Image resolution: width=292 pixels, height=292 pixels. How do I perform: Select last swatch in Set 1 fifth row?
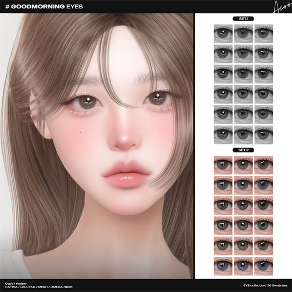(x=264, y=115)
